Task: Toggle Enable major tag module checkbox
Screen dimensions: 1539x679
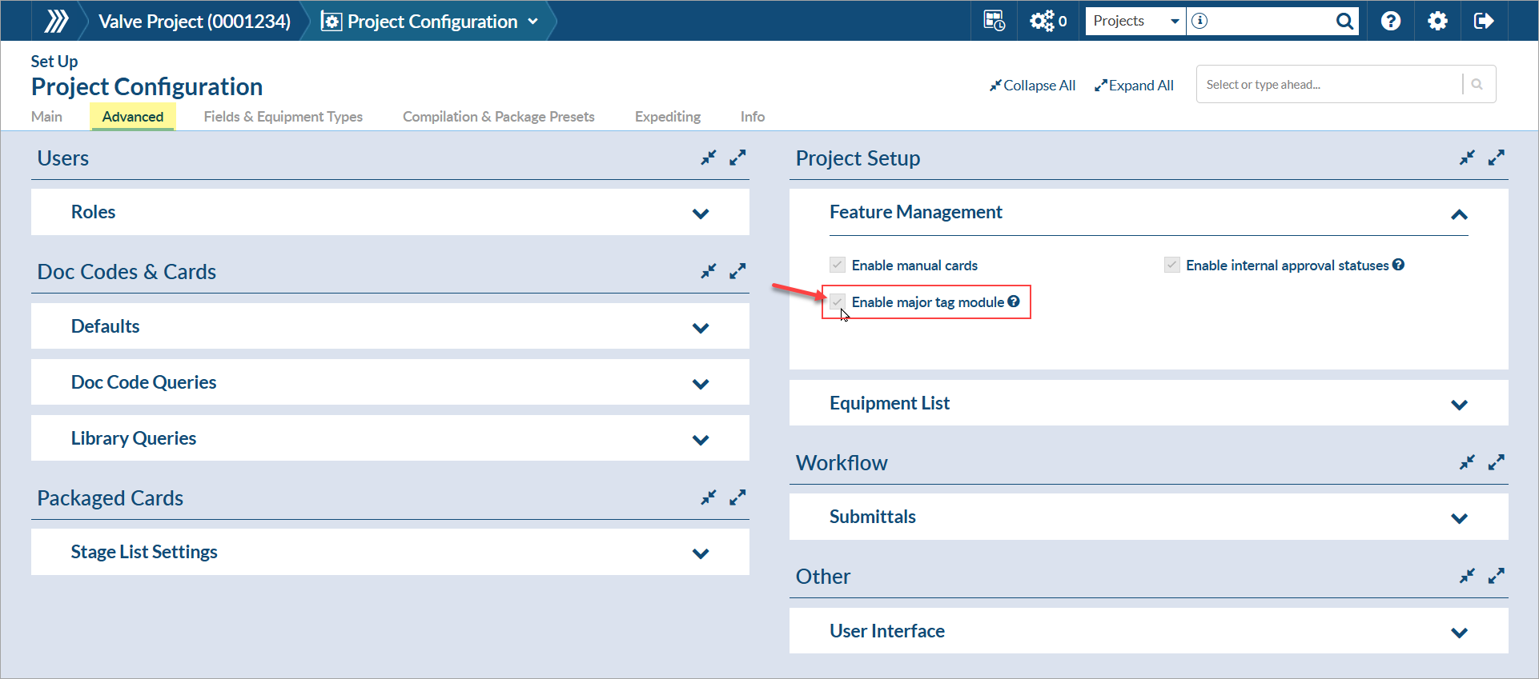Action: (x=838, y=302)
